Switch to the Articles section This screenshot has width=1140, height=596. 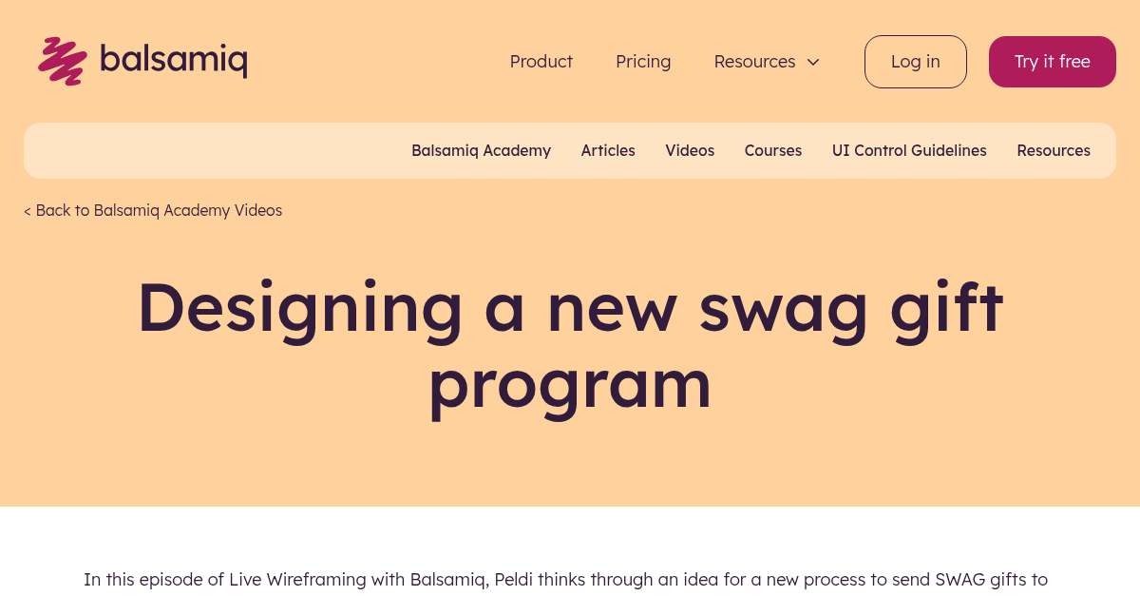[608, 150]
